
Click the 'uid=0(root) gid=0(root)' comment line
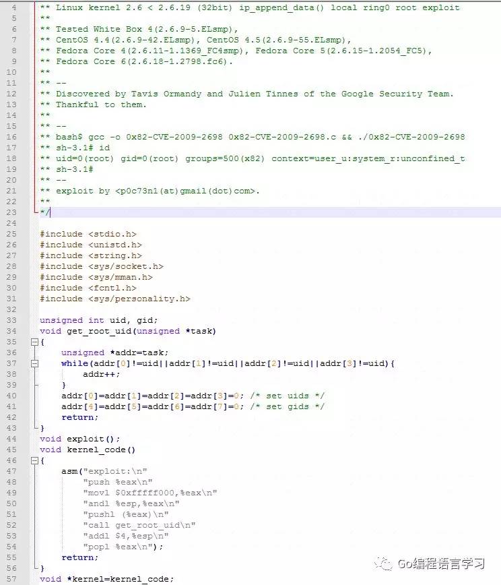(253, 158)
